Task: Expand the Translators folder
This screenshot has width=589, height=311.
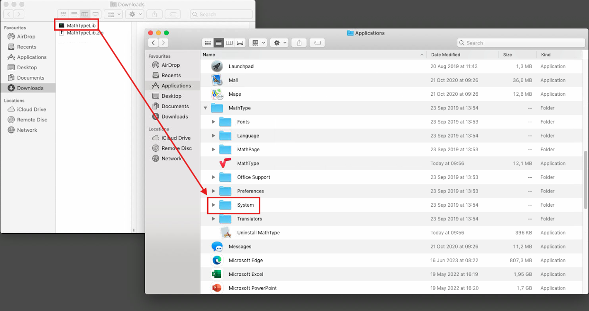Action: tap(214, 219)
